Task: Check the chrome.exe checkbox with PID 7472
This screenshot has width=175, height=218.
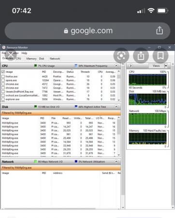Action: (x=3, y=88)
